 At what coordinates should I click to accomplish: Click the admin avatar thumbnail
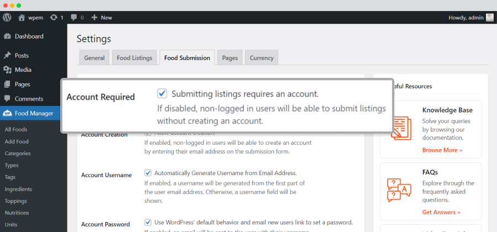pyautogui.click(x=490, y=18)
